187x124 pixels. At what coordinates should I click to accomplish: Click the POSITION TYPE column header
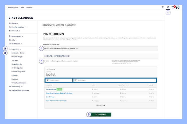click(x=124, y=85)
